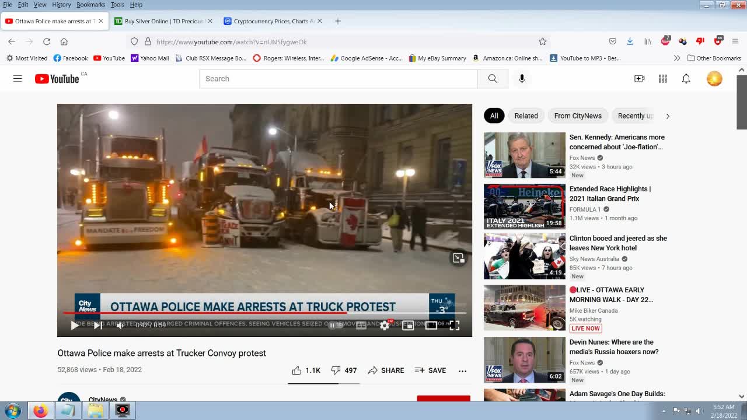The height and width of the screenshot is (420, 747).
Task: Open the Facebook bookmark
Action: pyautogui.click(x=70, y=58)
